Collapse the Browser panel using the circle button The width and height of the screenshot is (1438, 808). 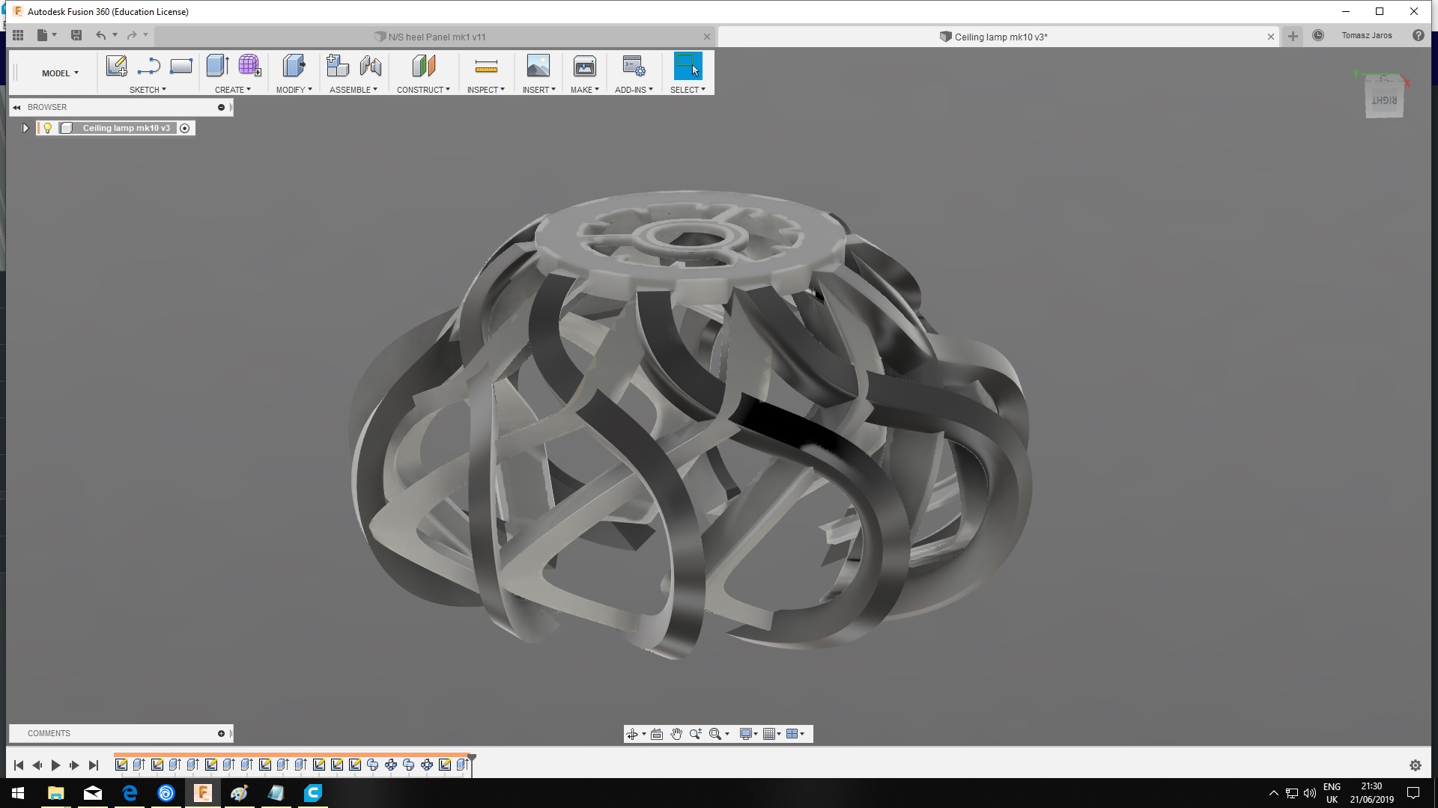pyautogui.click(x=221, y=107)
